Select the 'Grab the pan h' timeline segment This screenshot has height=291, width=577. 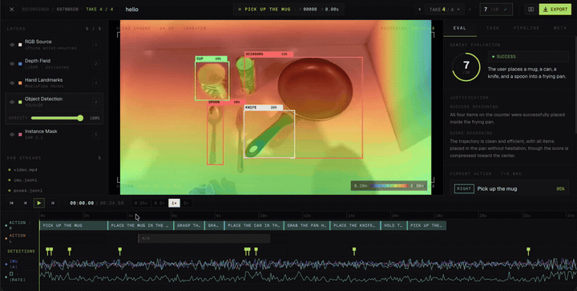point(307,225)
